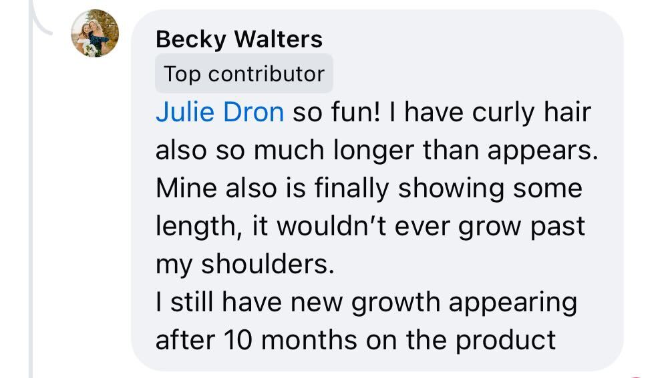Click the words "my shoulders."

(245, 265)
